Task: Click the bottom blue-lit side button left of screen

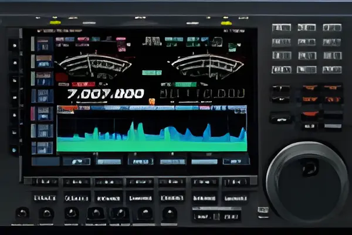Action: coord(14,150)
